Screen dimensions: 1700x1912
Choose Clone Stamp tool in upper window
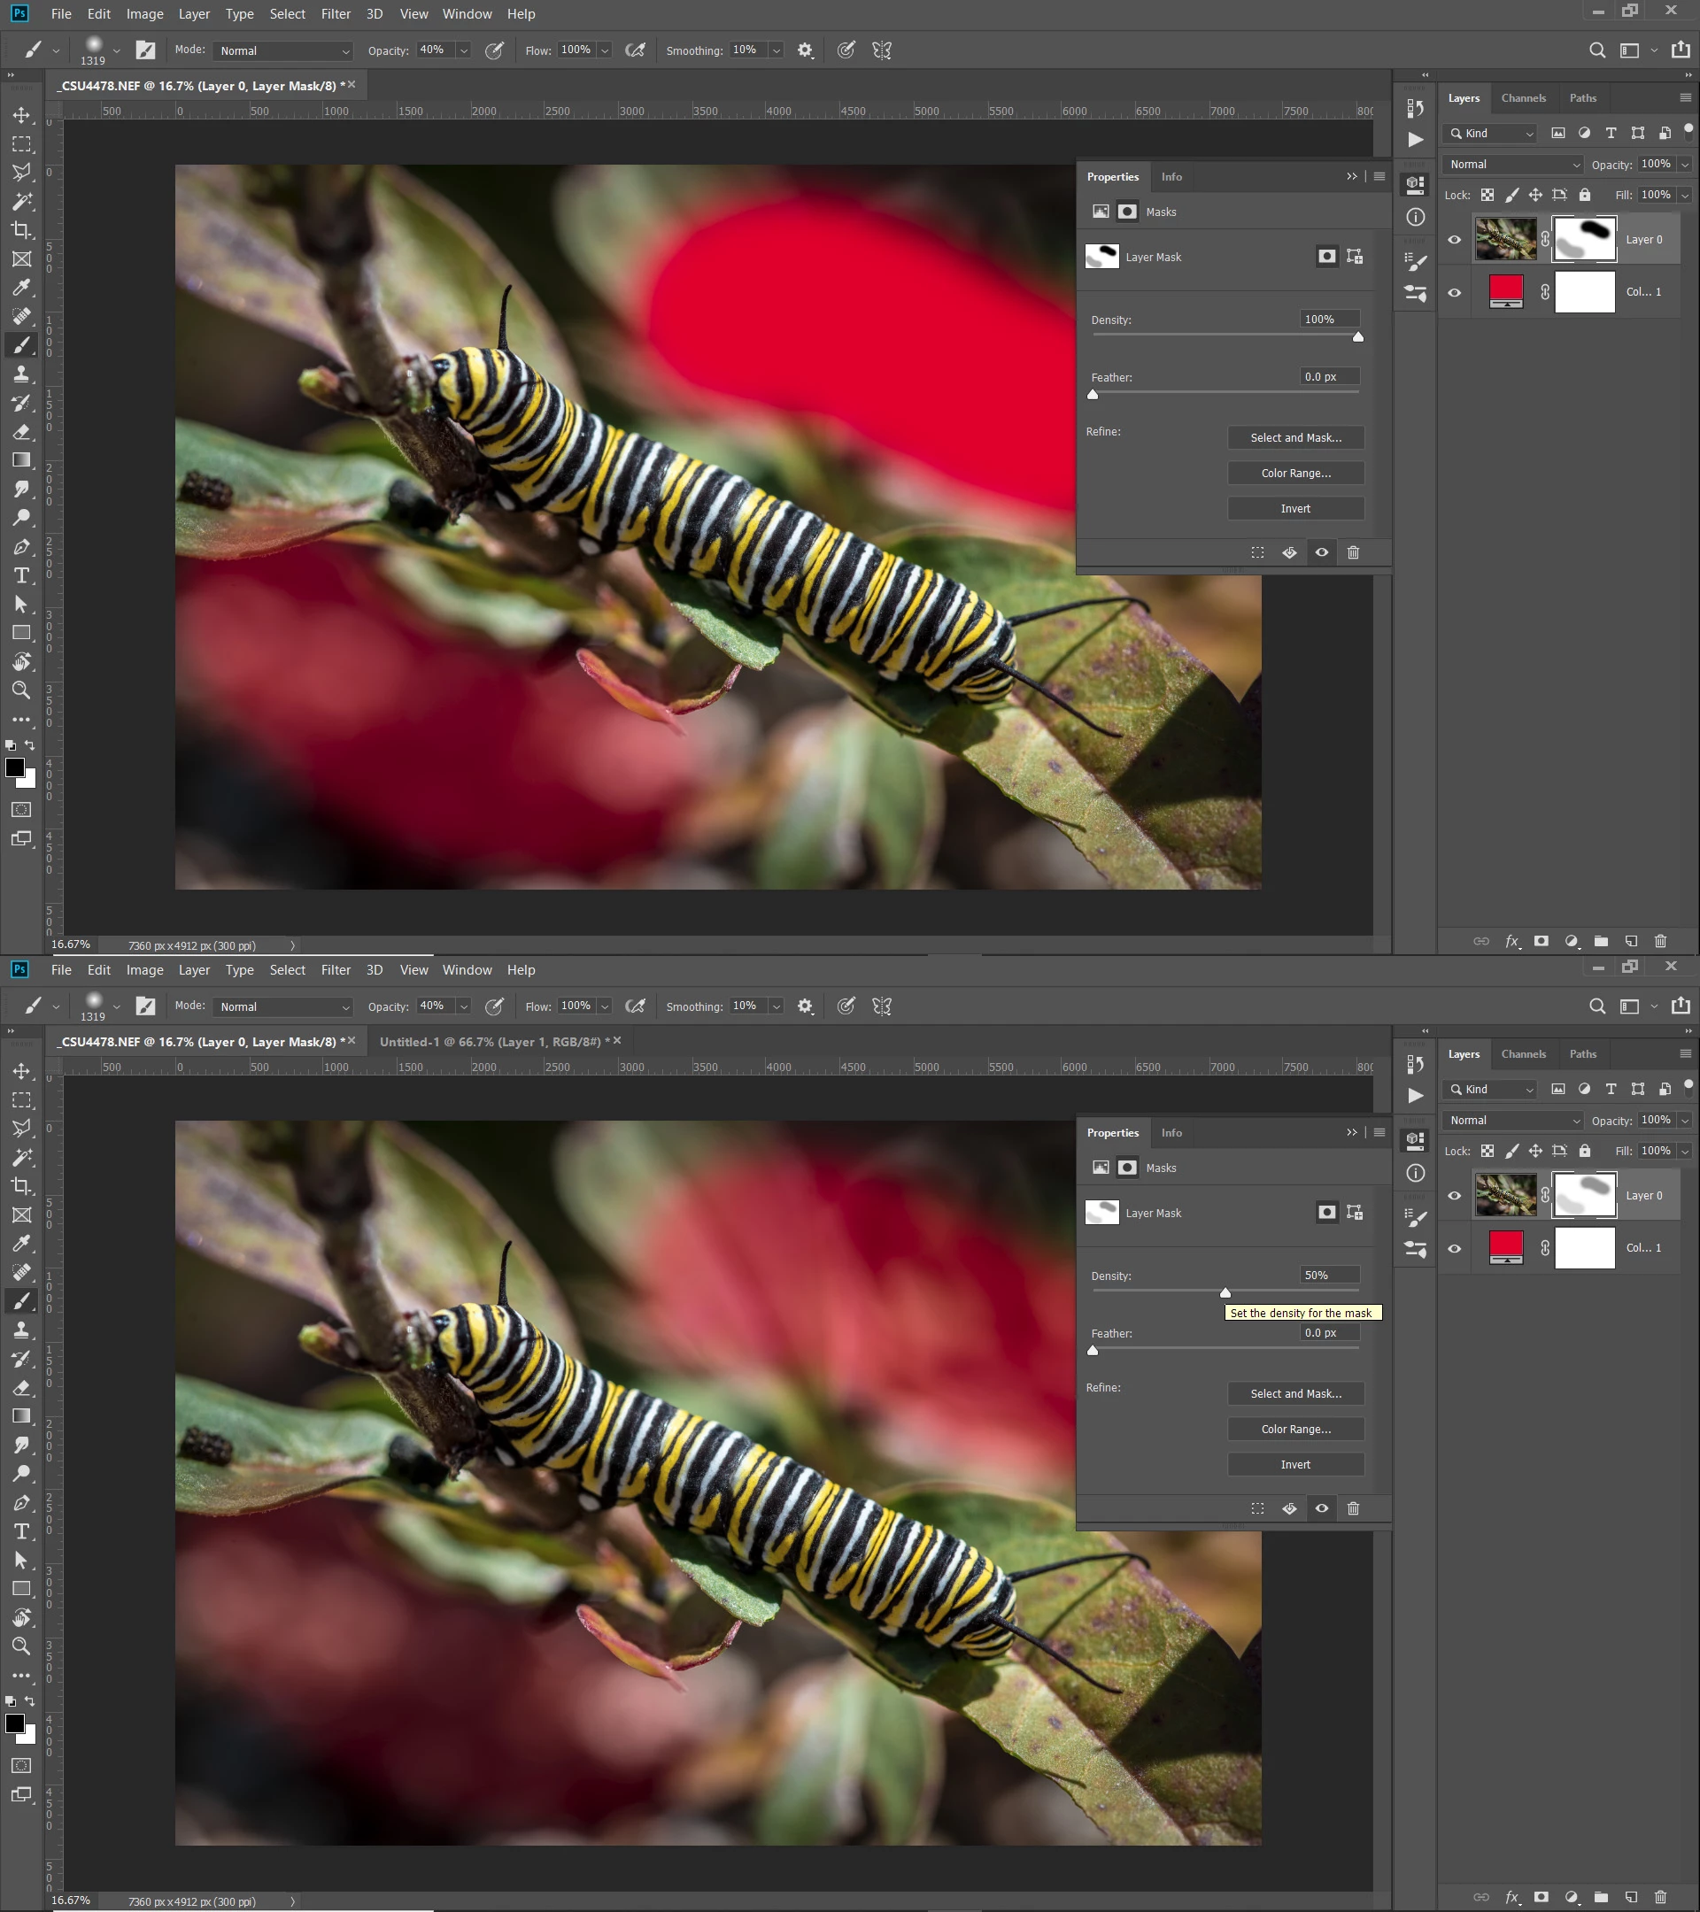(21, 374)
